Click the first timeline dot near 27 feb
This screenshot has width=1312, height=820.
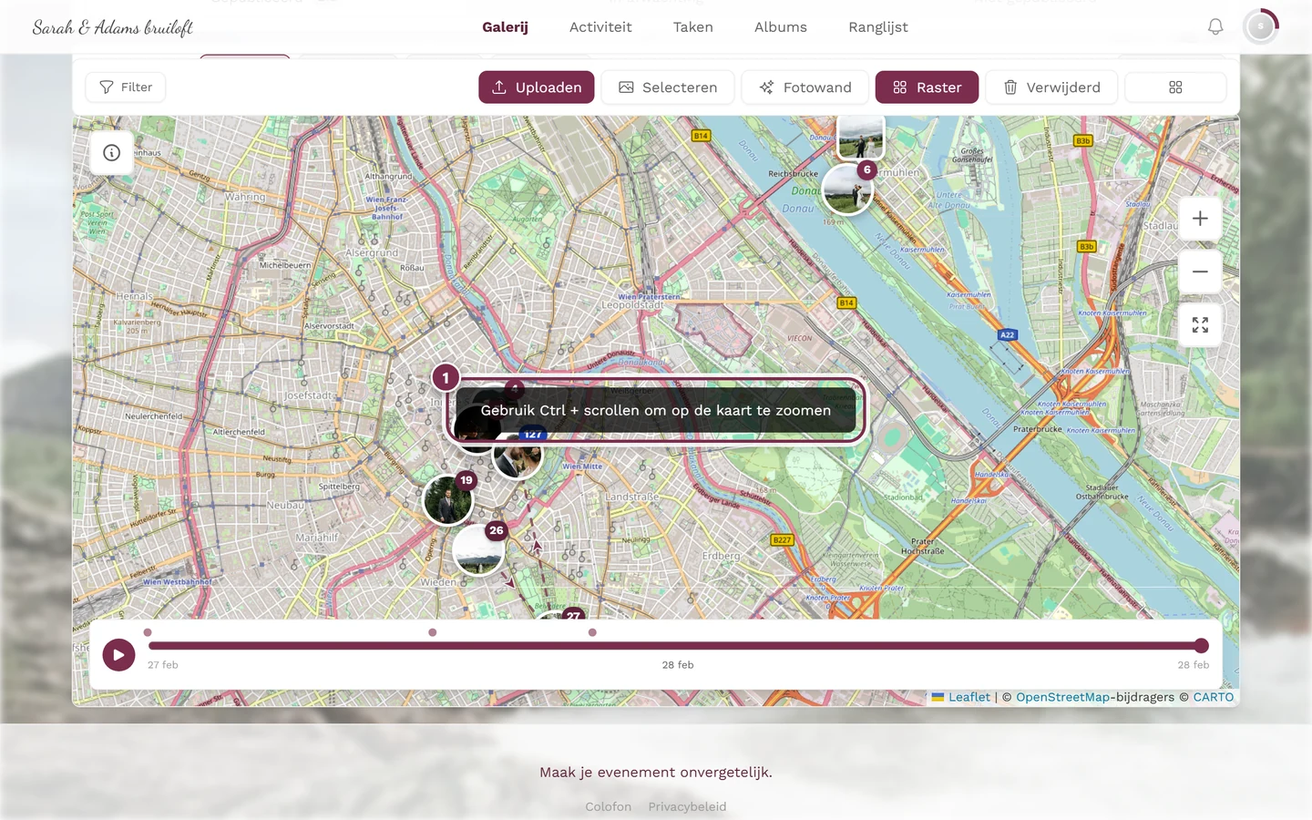(x=148, y=632)
